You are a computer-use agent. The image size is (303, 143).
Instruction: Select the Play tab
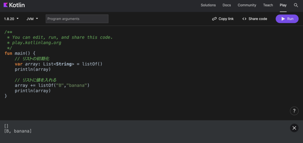coord(283,5)
